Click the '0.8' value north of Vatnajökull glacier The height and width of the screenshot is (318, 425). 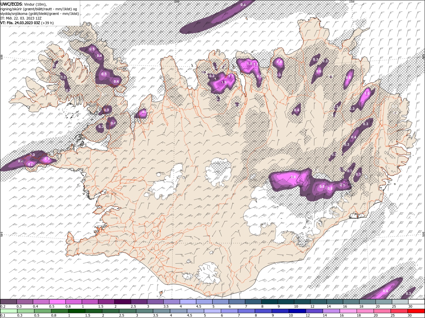[293, 177]
